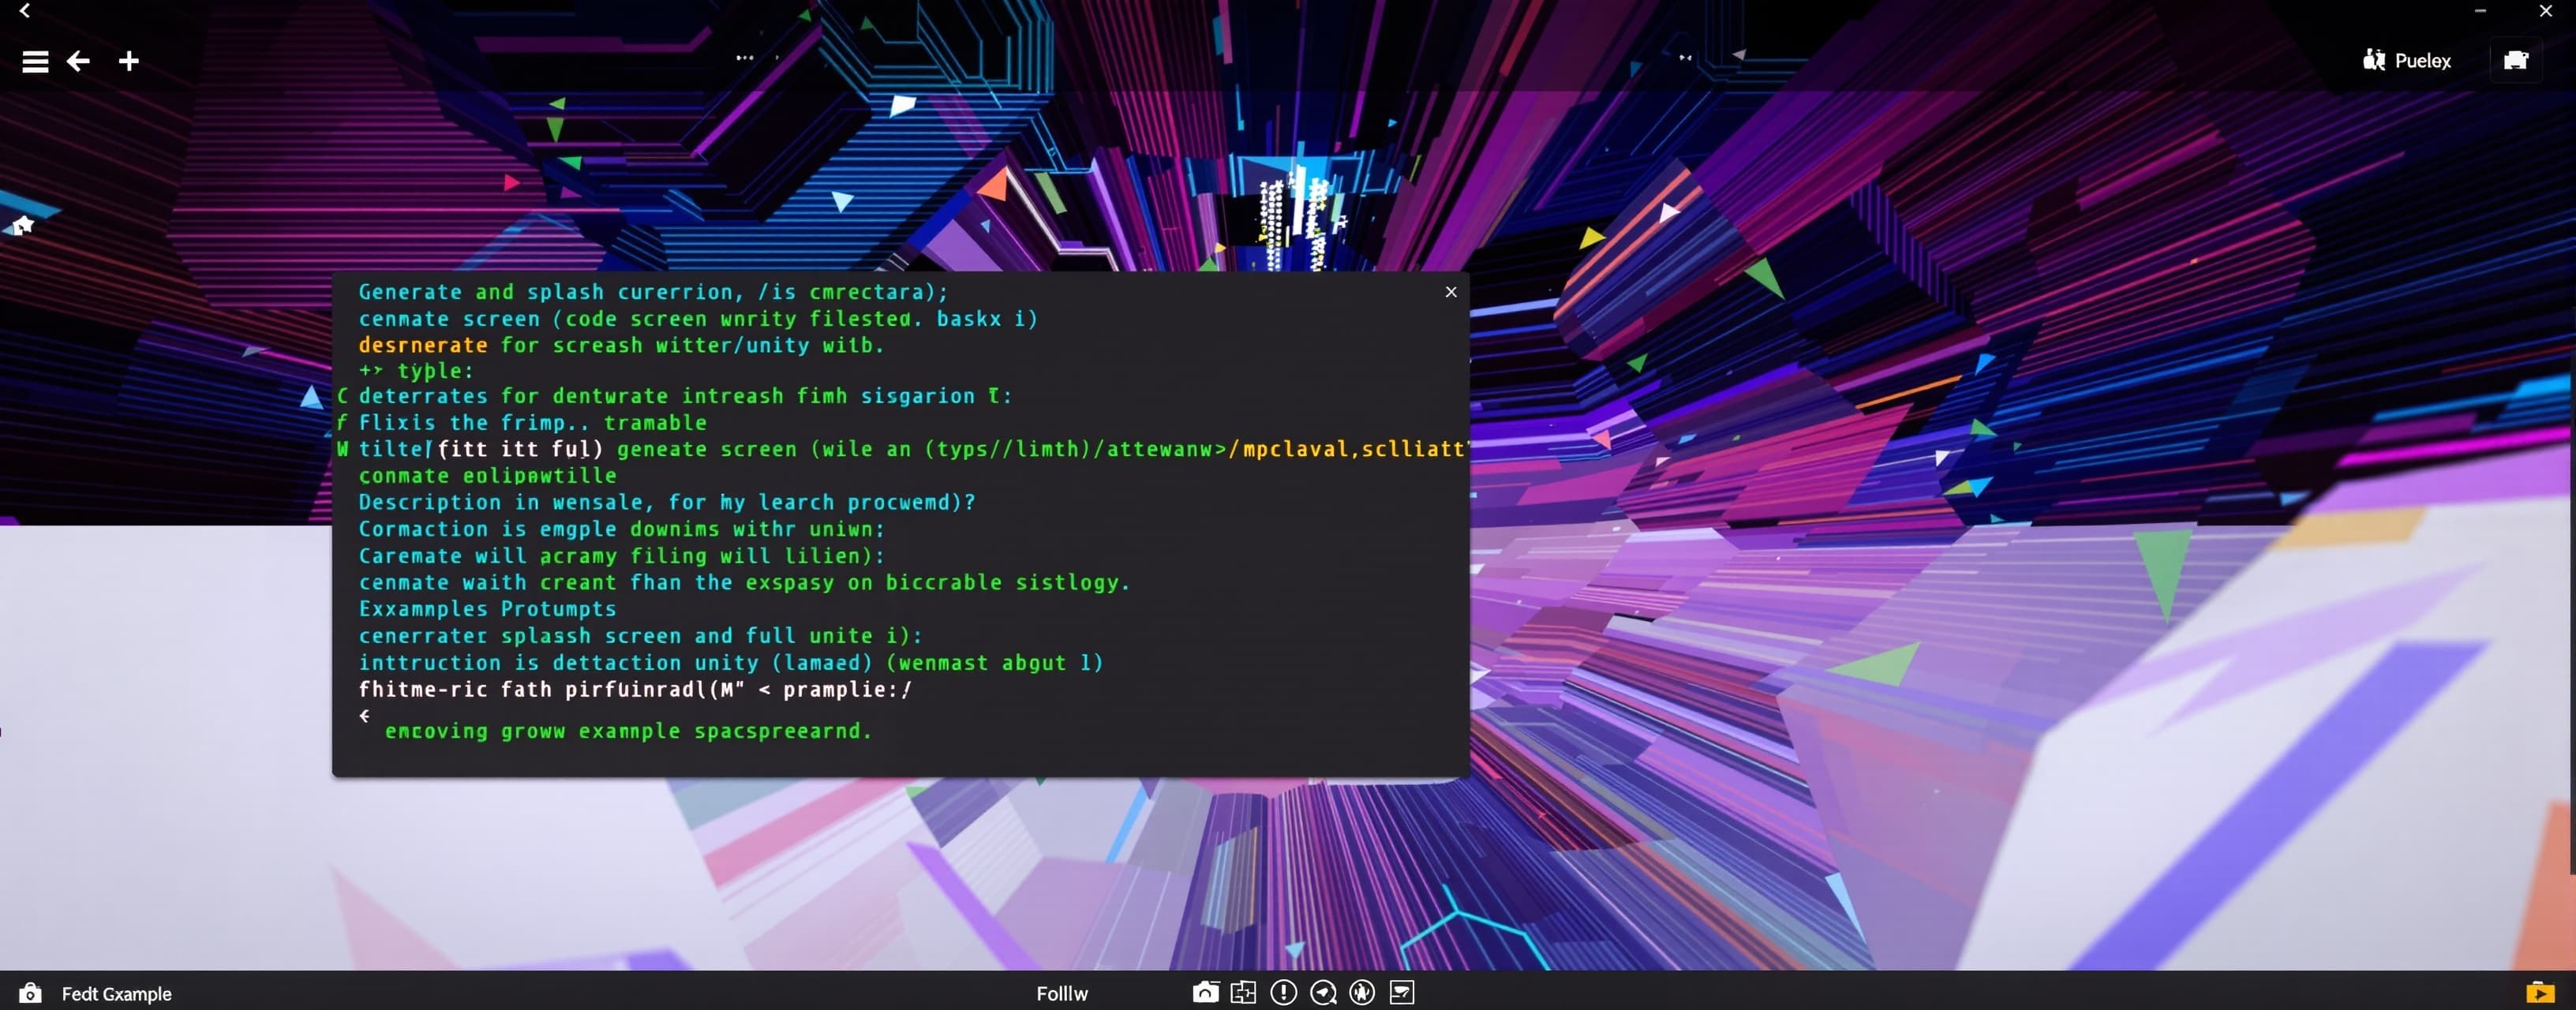Click the line 'Flixis the frimp.. tramable'
Image resolution: width=2576 pixels, height=1010 pixels.
[x=533, y=423]
